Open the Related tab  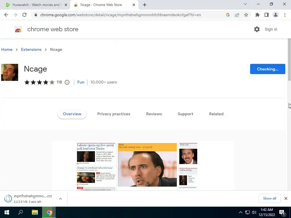(216, 114)
